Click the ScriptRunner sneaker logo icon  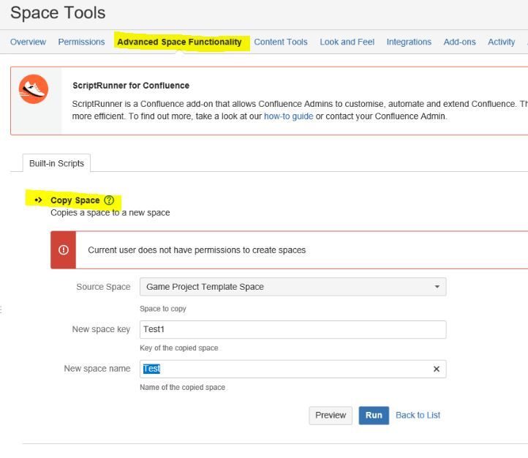[34, 89]
